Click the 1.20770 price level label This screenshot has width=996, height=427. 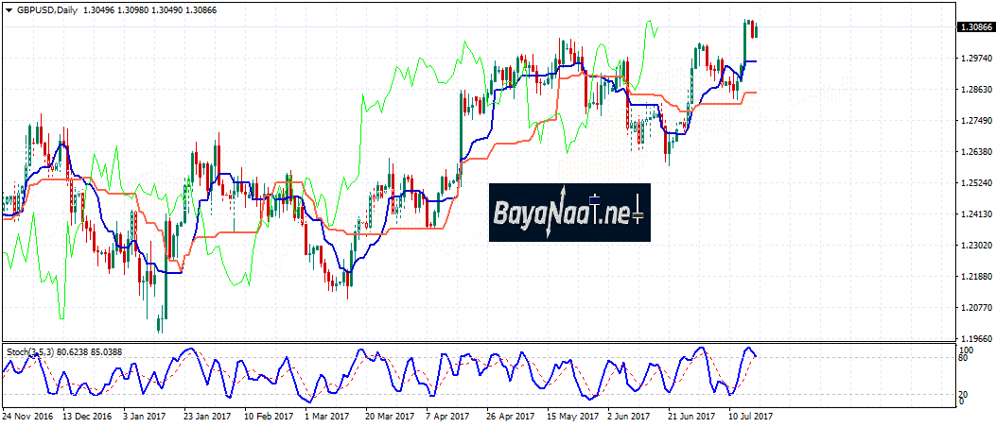973,308
